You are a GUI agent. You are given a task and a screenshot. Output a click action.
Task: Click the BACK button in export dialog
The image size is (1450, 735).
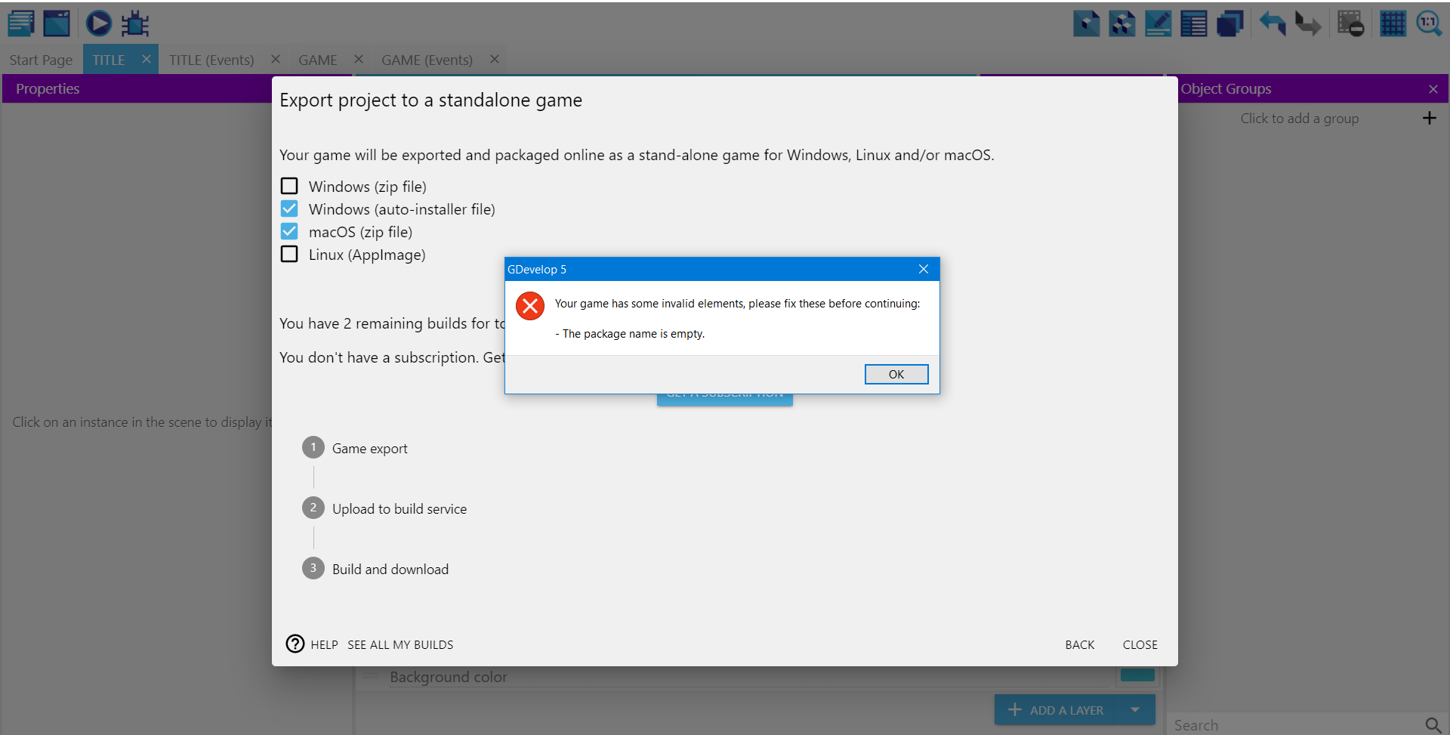click(x=1079, y=644)
